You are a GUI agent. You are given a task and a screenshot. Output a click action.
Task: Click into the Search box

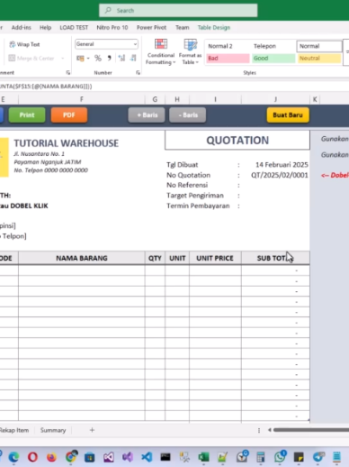178,11
